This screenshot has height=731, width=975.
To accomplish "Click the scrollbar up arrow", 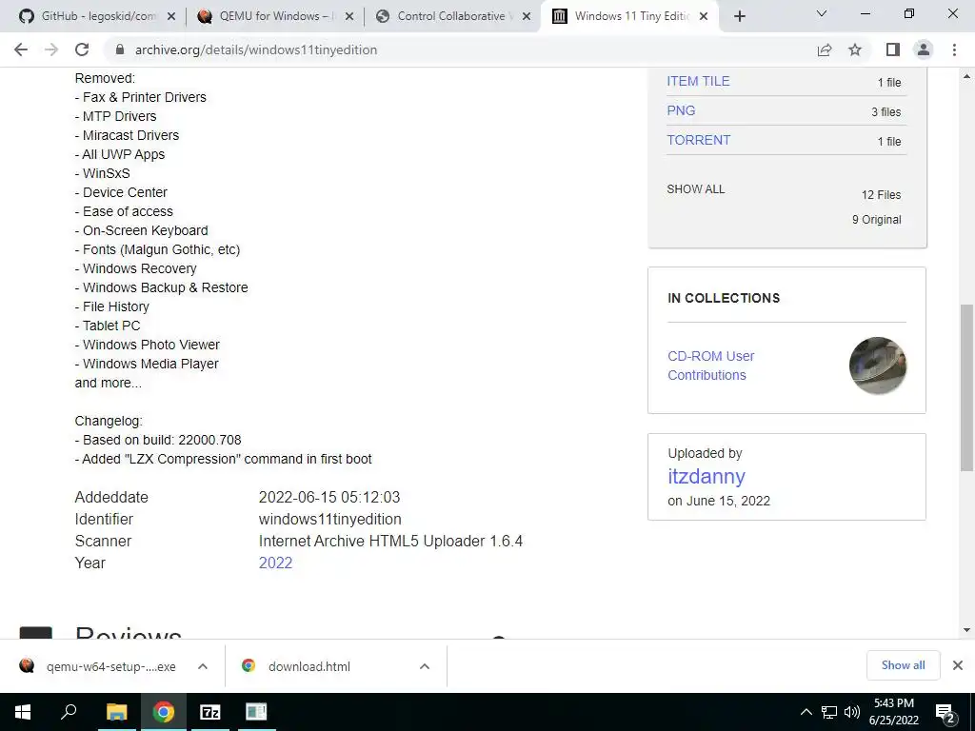I will pos(966,76).
